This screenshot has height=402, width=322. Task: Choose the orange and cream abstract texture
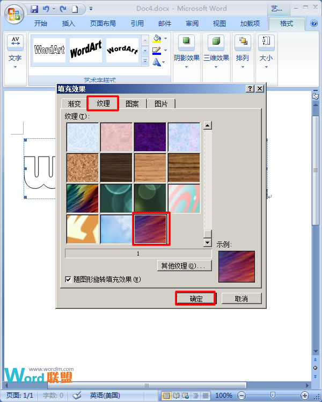tap(82, 229)
